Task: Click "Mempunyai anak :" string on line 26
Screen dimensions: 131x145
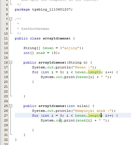Action: 92,111
